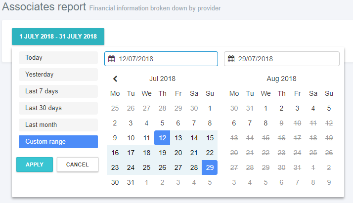Select the Custom range option
Viewport: 353px width, 203px height.
[58, 142]
